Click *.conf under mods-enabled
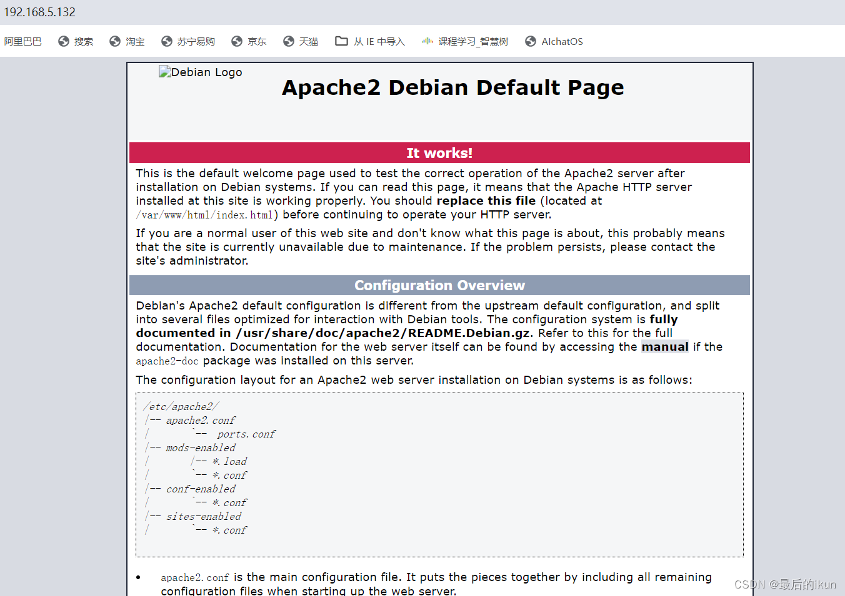The width and height of the screenshot is (845, 596). 229,476
